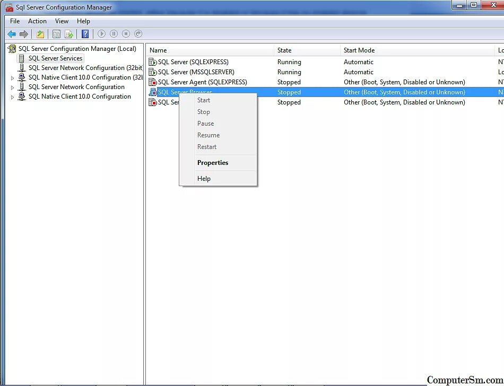
Task: Click the Properties sheet toolbar icon
Action: click(x=56, y=34)
